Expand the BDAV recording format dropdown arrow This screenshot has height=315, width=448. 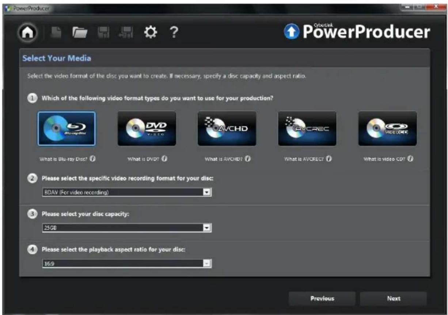coord(207,192)
